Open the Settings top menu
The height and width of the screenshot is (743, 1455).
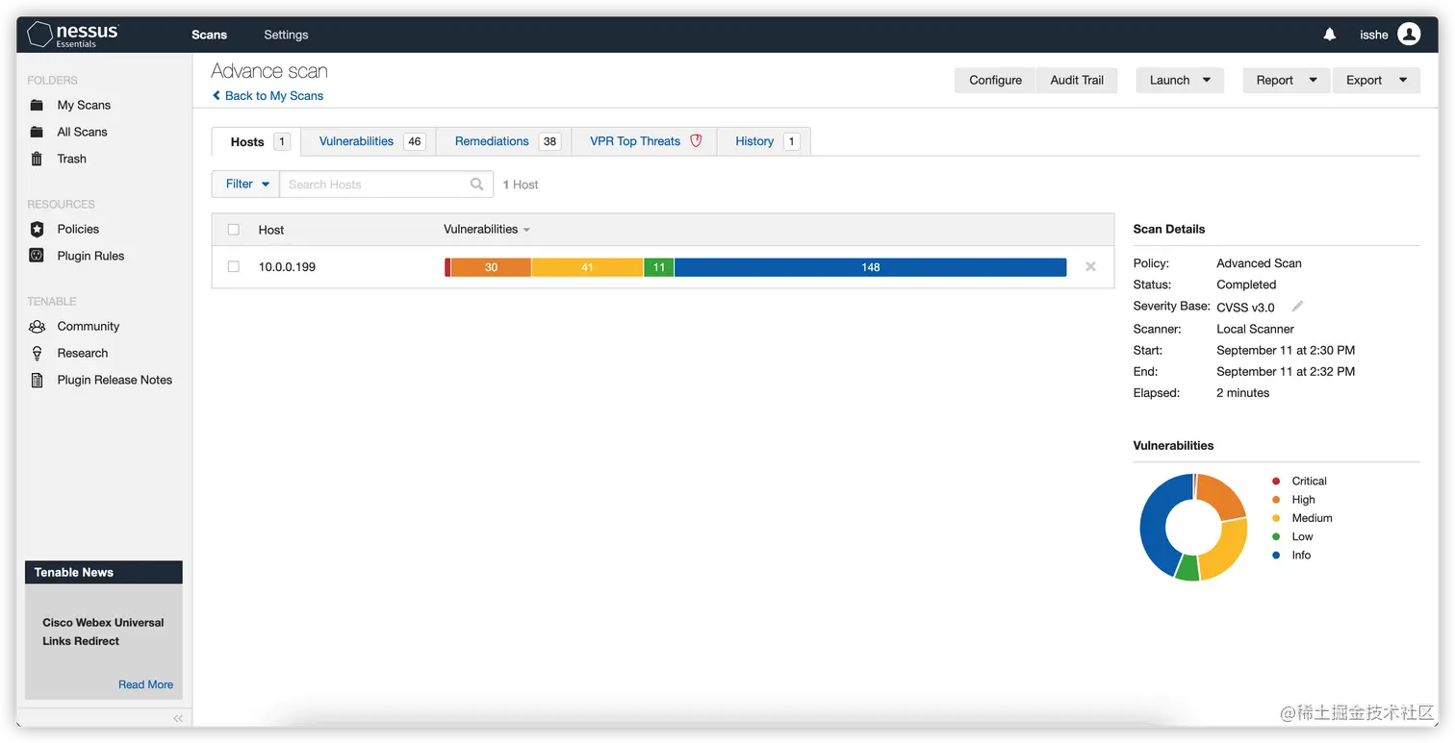pos(286,35)
